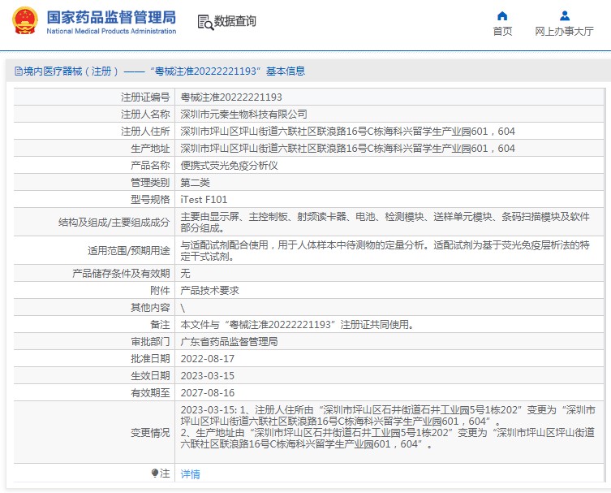This screenshot has width=611, height=493.
Task: Click the 变更情况 change details text
Action: (388, 426)
